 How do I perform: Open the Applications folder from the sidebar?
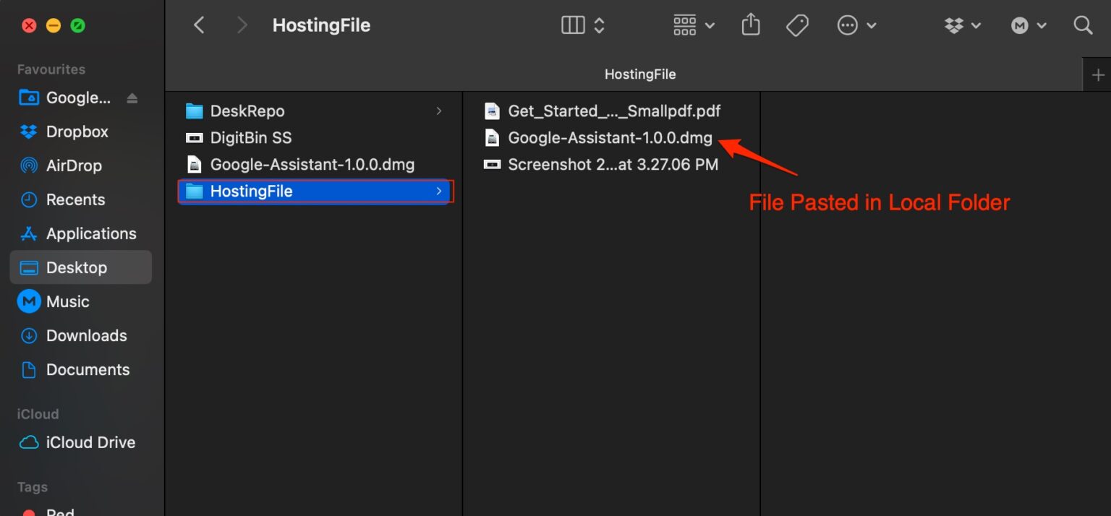pos(90,233)
